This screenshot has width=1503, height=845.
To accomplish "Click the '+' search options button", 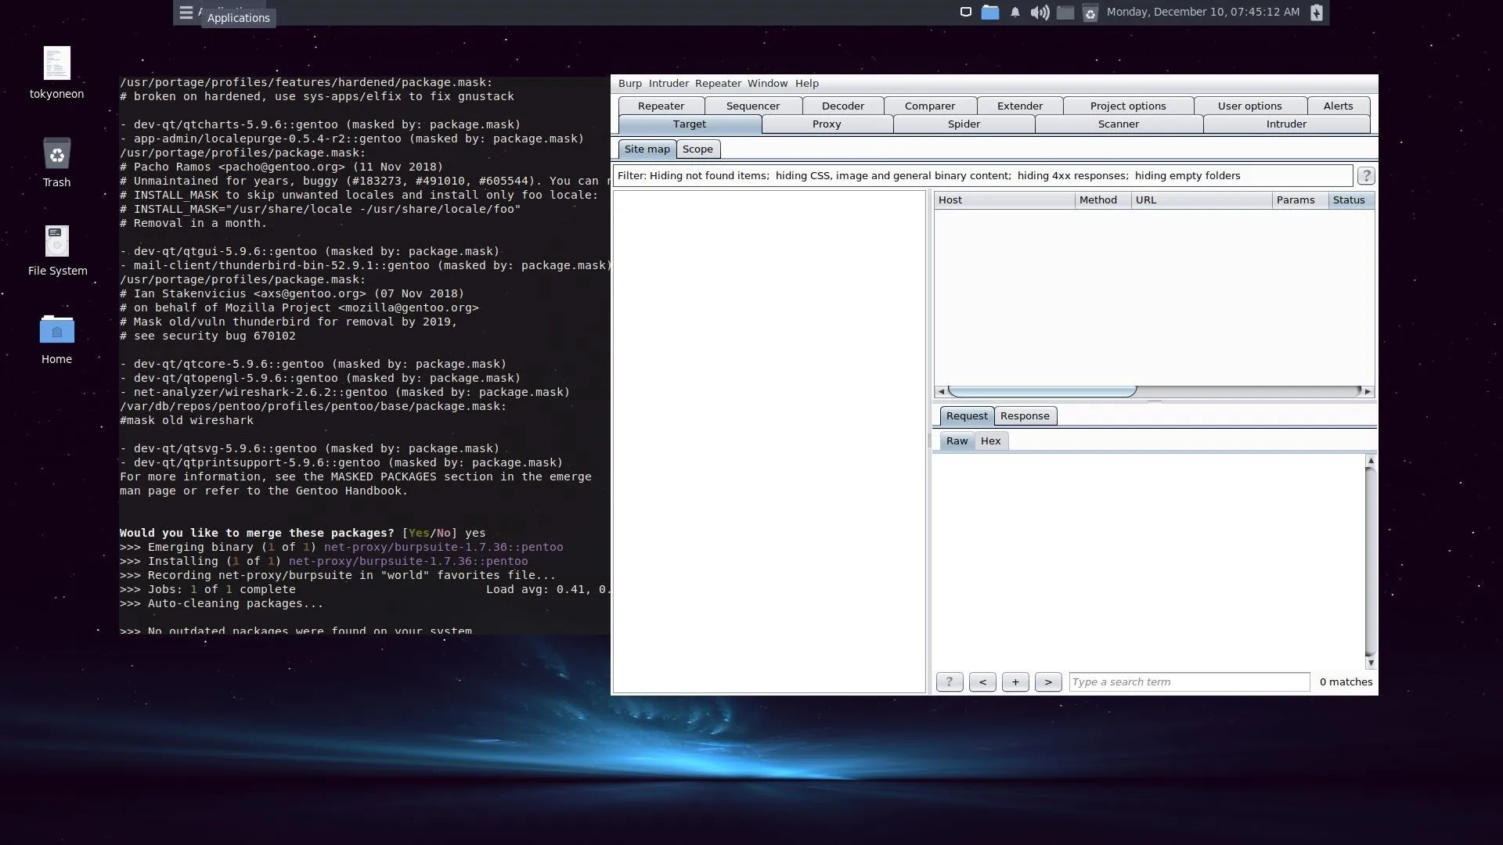I will 1015,682.
